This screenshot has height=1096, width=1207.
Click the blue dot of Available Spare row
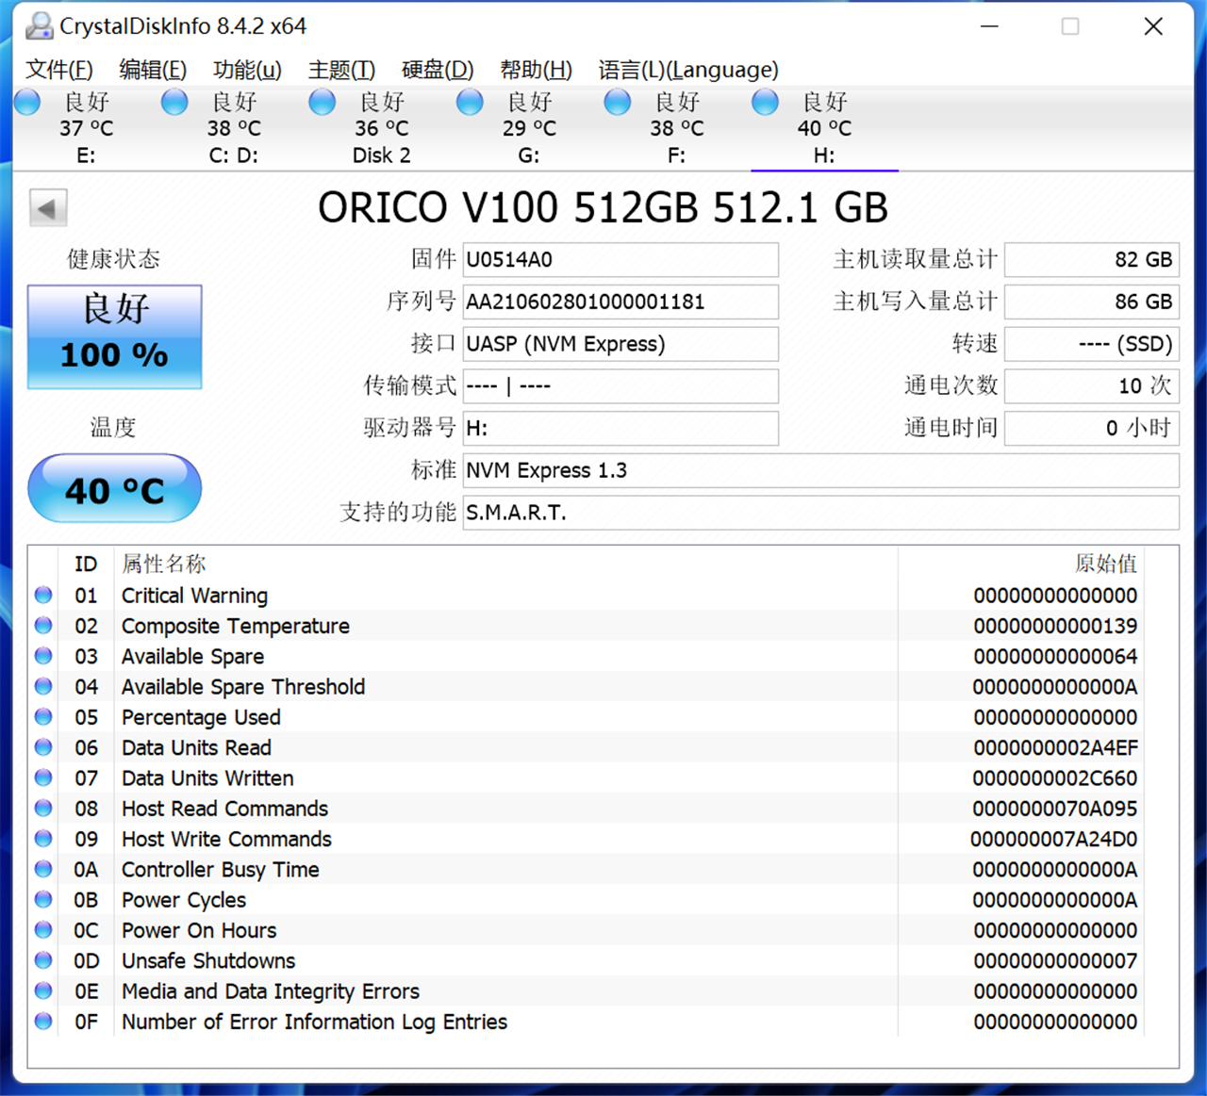(x=43, y=655)
